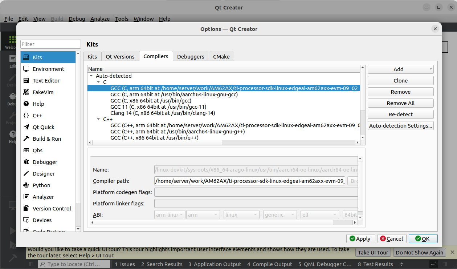The width and height of the screenshot is (457, 269).
Task: Collapse the C++ compilers tree node
Action: coord(99,119)
